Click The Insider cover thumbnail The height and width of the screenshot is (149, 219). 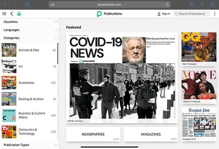(9, 115)
